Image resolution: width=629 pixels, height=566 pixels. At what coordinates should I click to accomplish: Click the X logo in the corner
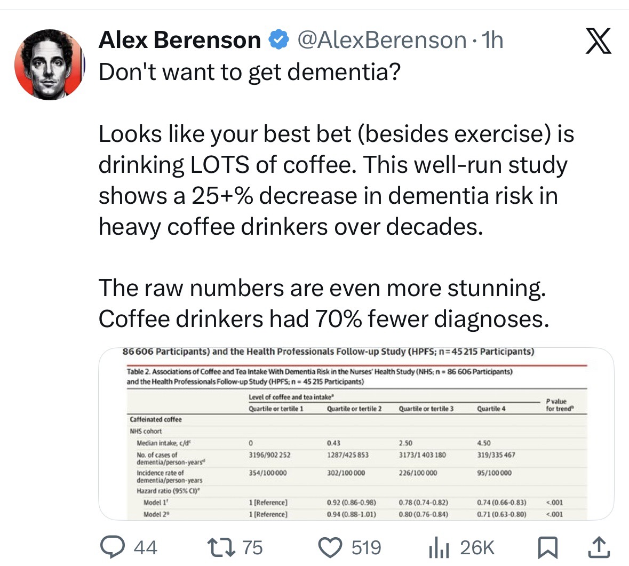(598, 42)
